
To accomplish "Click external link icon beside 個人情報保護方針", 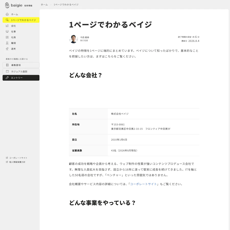I will coord(7,162).
